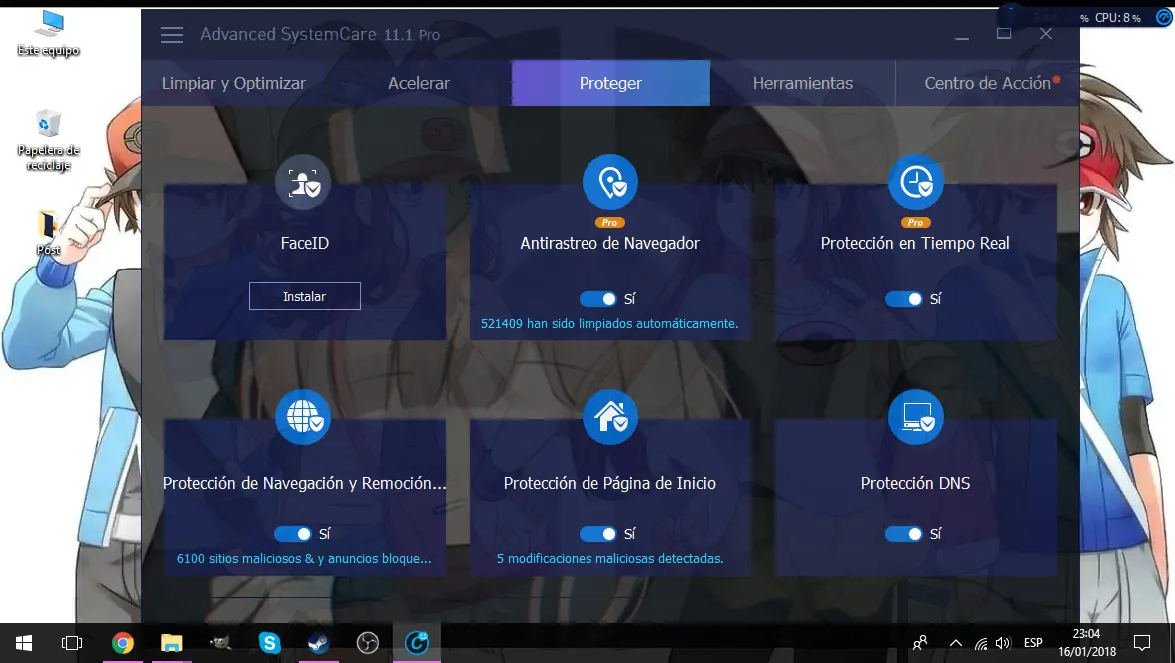Disable the Protección en Tiempo Real toggle
This screenshot has width=1175, height=663.
click(x=903, y=299)
